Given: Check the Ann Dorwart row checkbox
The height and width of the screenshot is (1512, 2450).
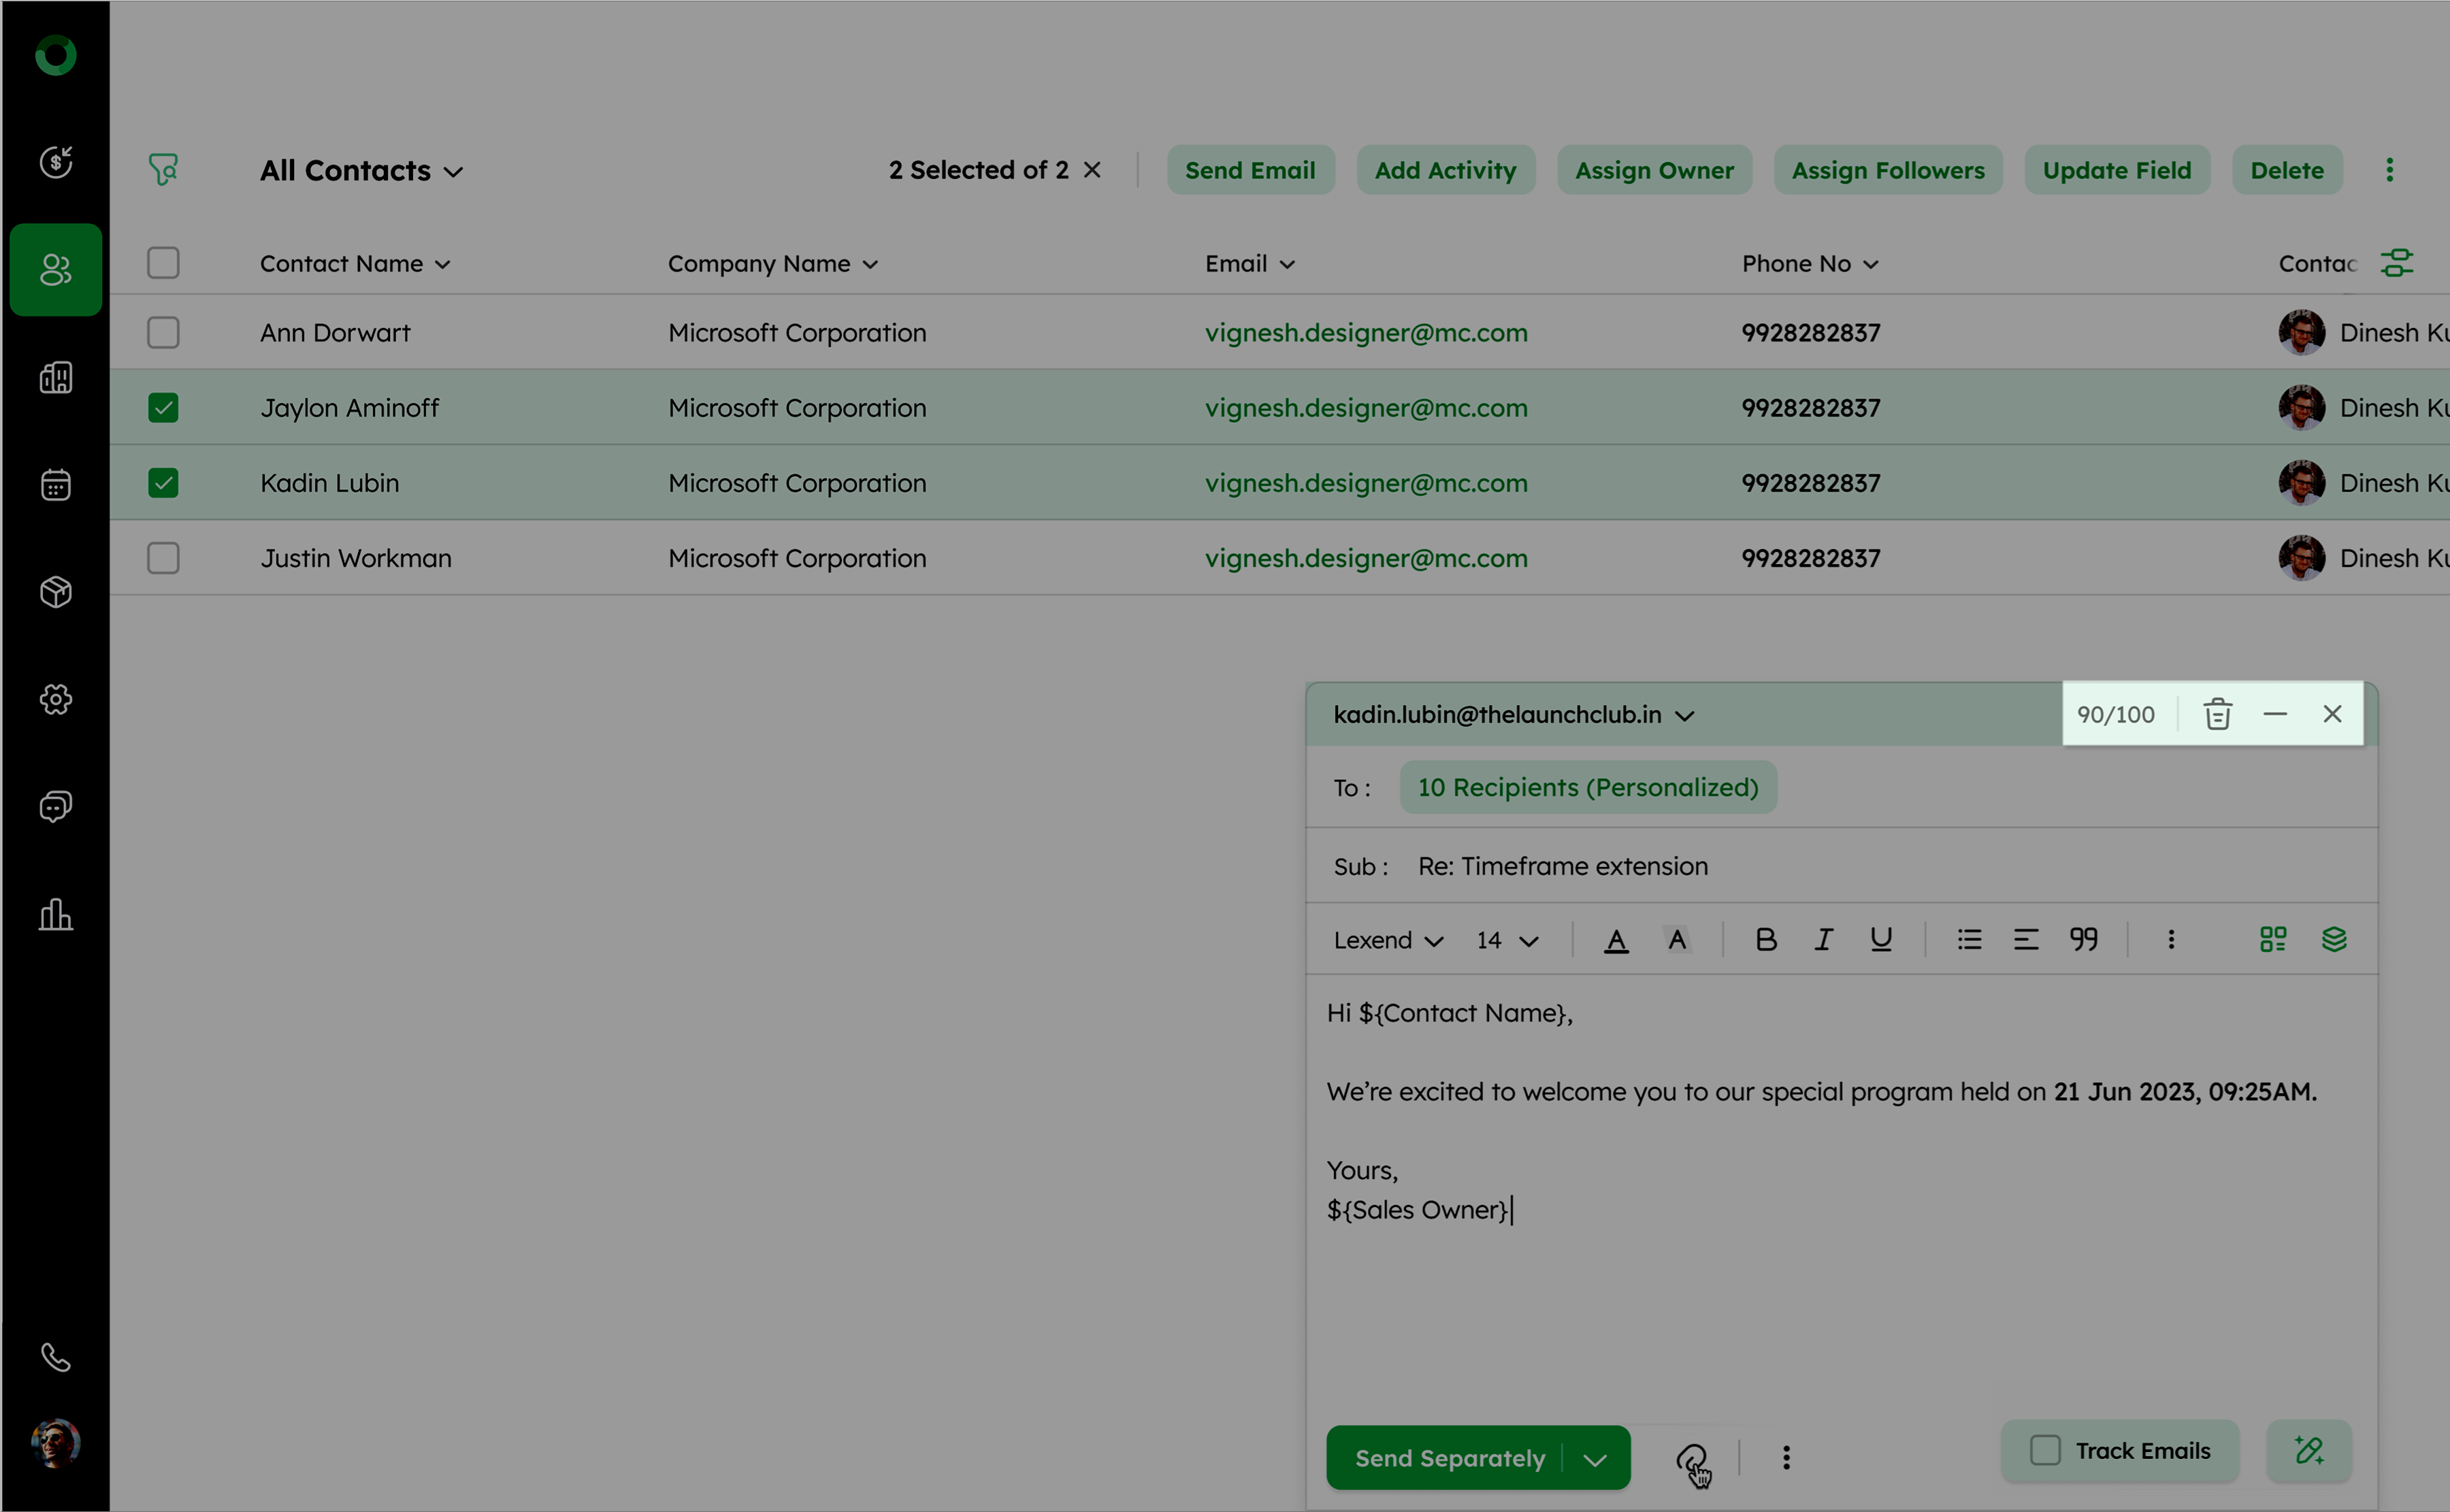Looking at the screenshot, I should pos(163,333).
